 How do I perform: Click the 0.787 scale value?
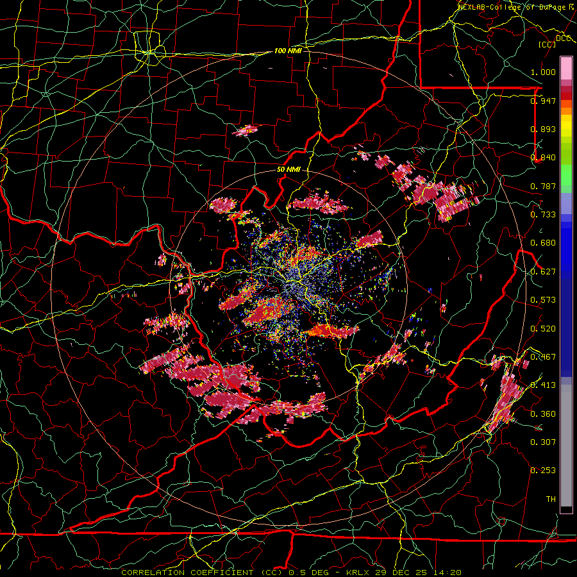pos(543,186)
